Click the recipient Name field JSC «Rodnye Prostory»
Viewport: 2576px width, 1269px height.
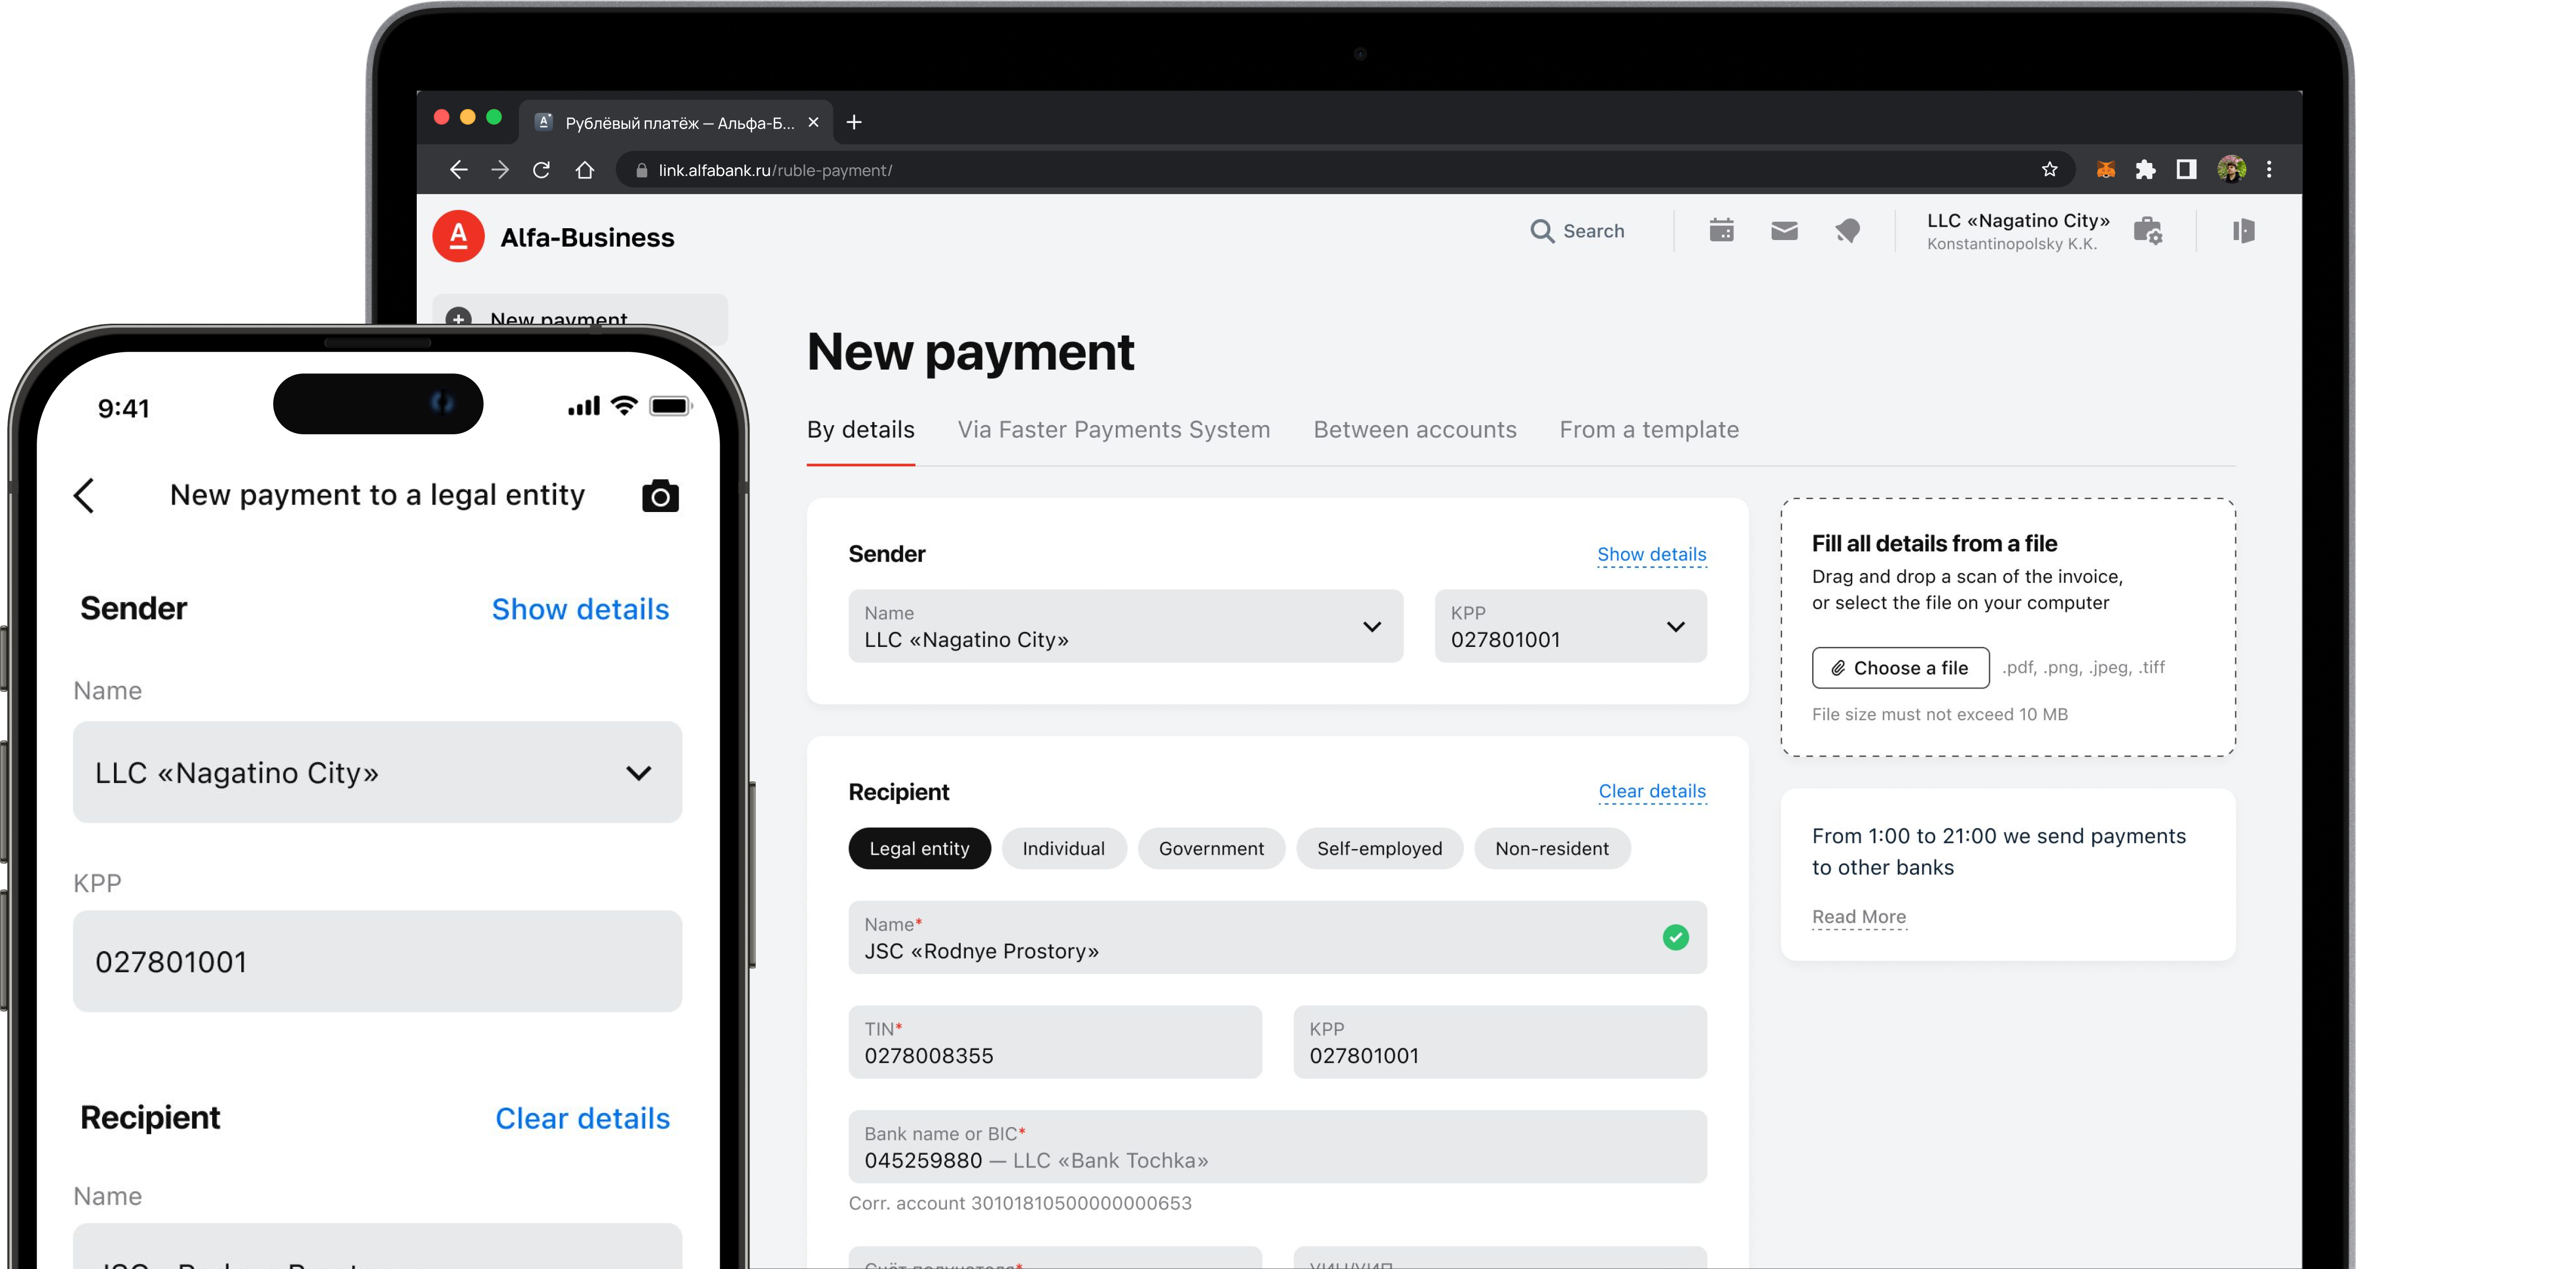pyautogui.click(x=1277, y=938)
